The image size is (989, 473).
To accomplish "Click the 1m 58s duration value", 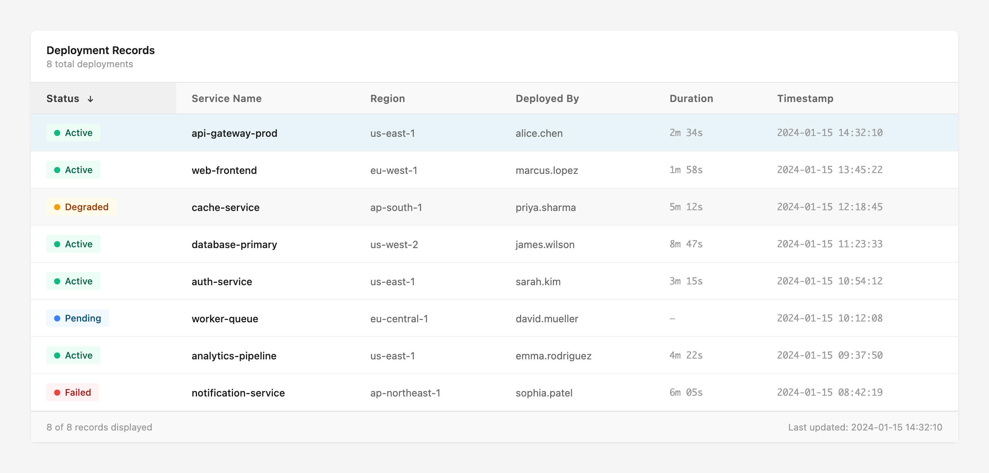I will point(686,170).
